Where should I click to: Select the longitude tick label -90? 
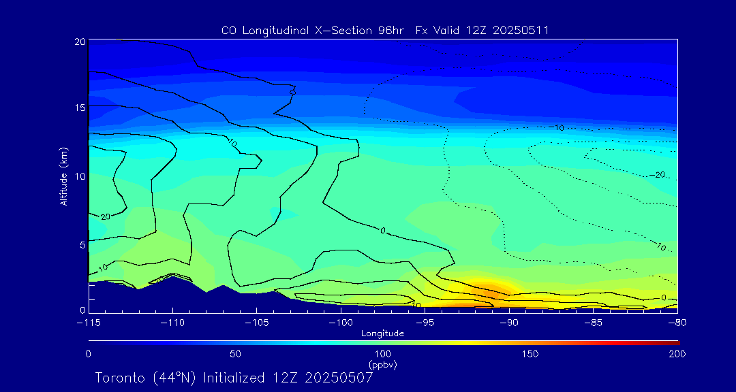pos(509,323)
